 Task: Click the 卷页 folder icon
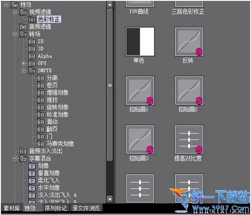(x=41, y=85)
